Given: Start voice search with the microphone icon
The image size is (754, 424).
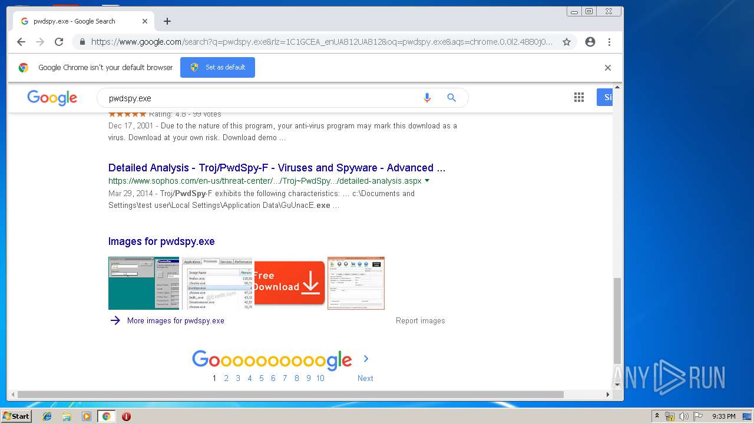Looking at the screenshot, I should click(x=427, y=98).
